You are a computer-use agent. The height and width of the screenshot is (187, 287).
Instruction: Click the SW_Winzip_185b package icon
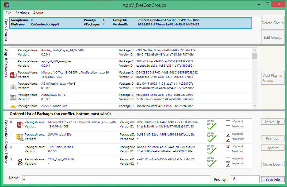click(20, 137)
